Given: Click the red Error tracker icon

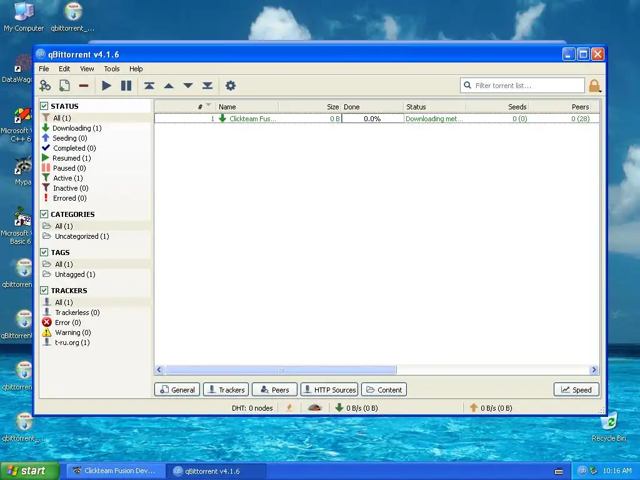Looking at the screenshot, I should point(47,322).
